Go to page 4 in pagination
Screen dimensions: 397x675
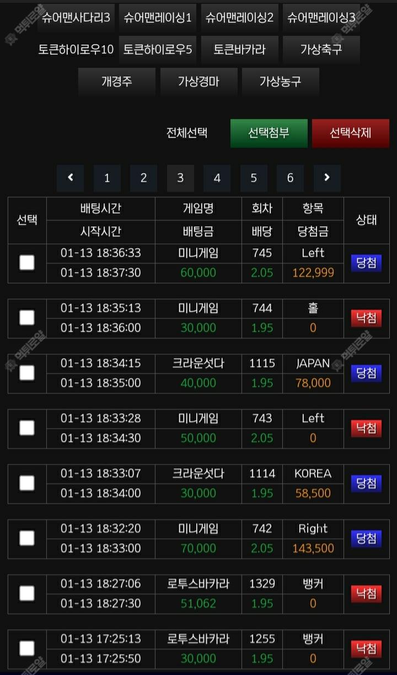pyautogui.click(x=217, y=177)
